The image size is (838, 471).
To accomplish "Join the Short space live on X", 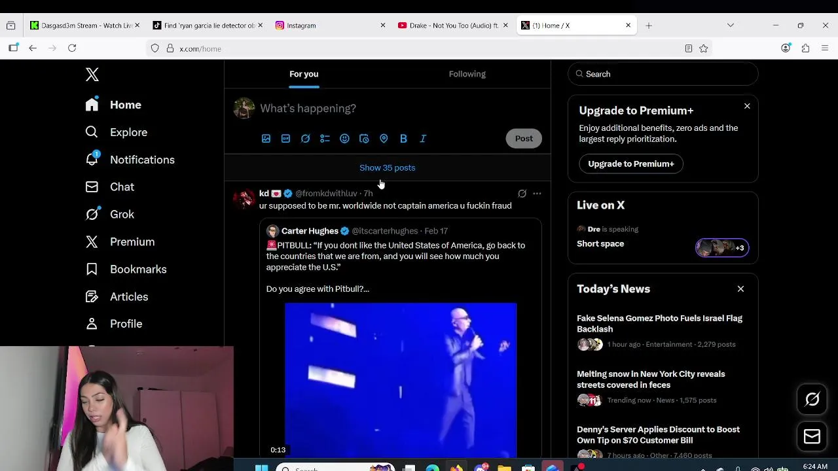I will (x=600, y=244).
